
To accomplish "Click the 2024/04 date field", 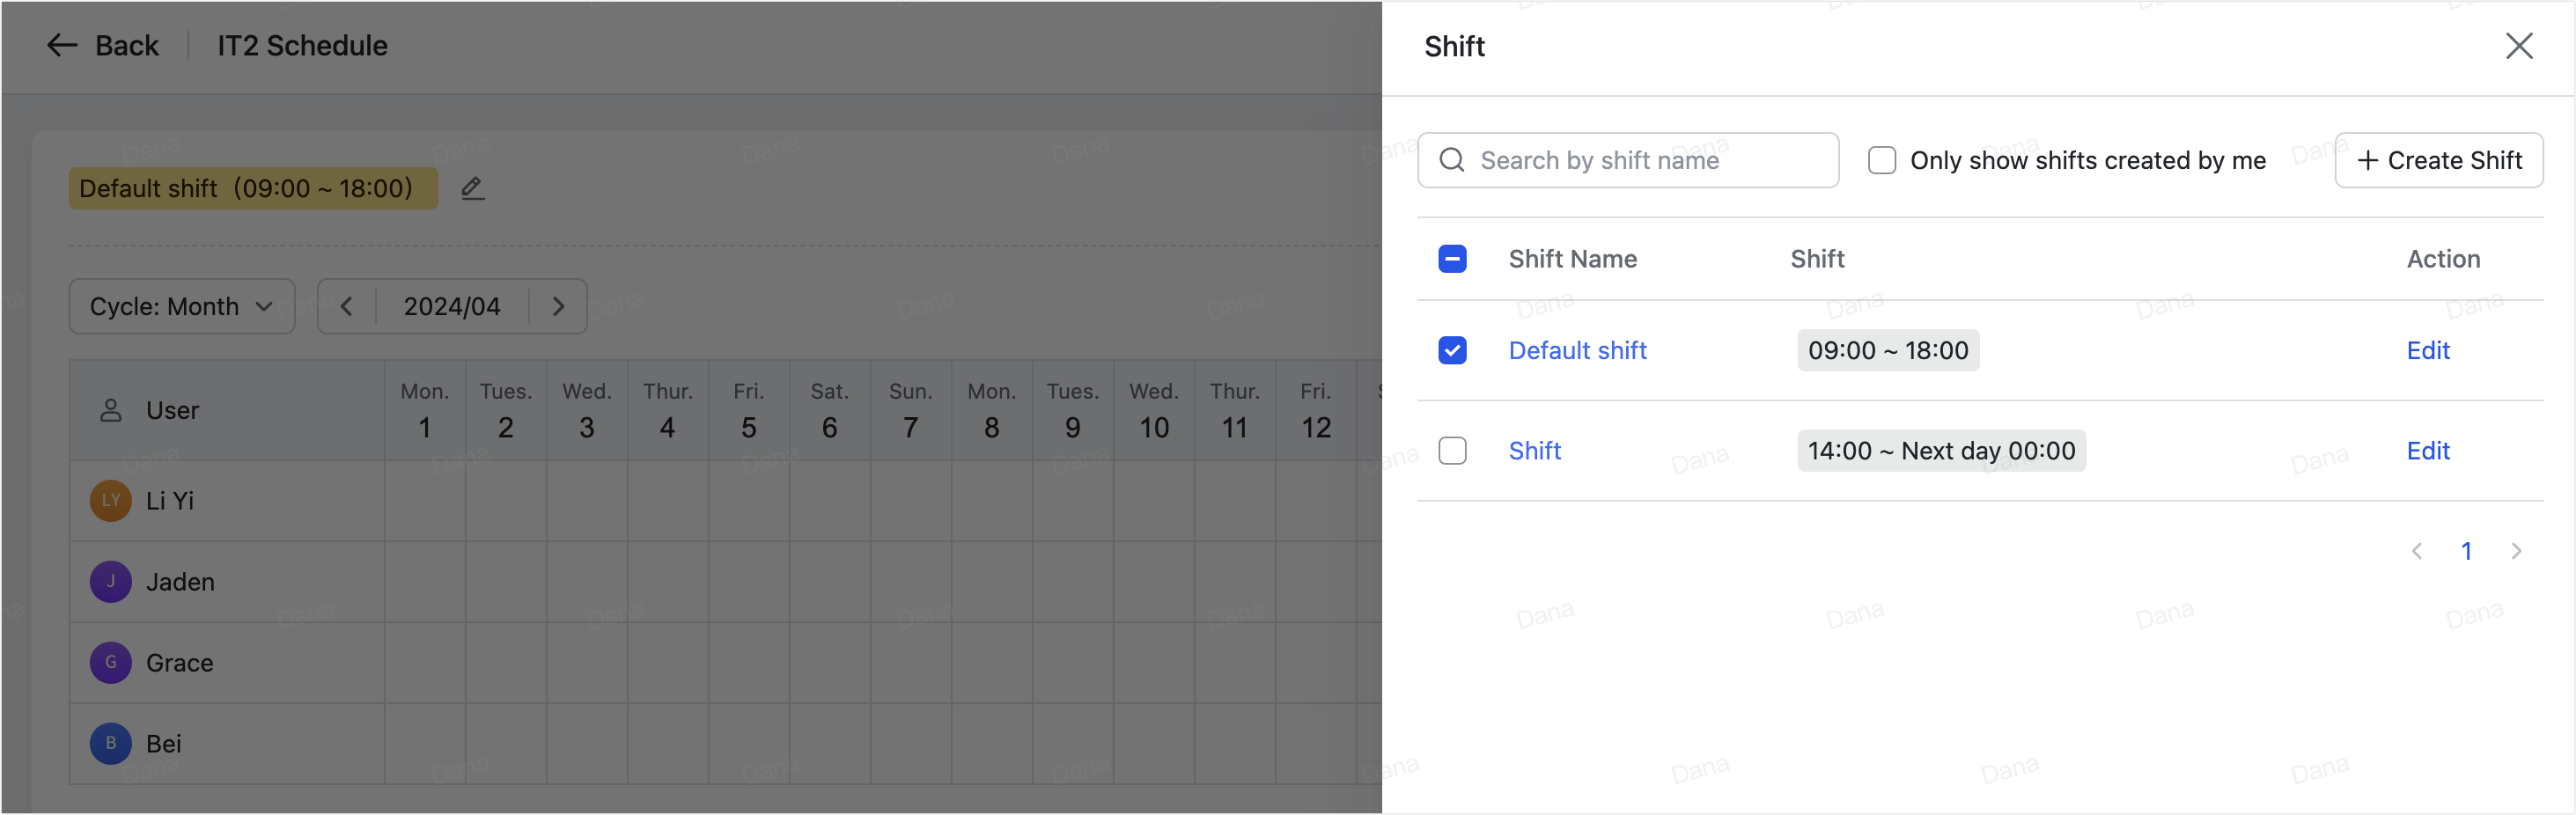I will [452, 306].
